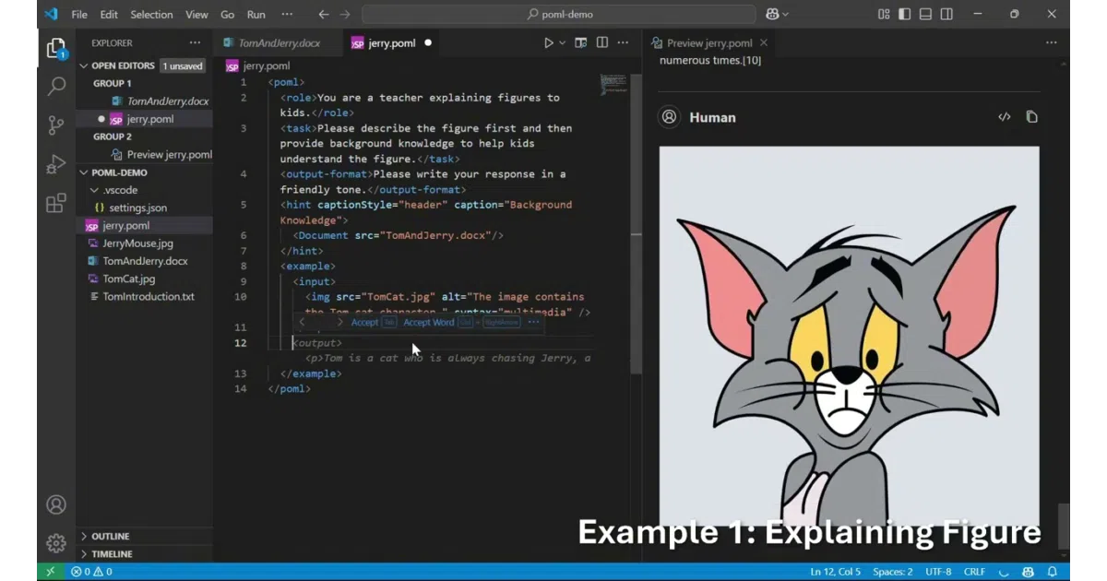Open the Source Control view
This screenshot has height=581, width=1107.
[56, 125]
